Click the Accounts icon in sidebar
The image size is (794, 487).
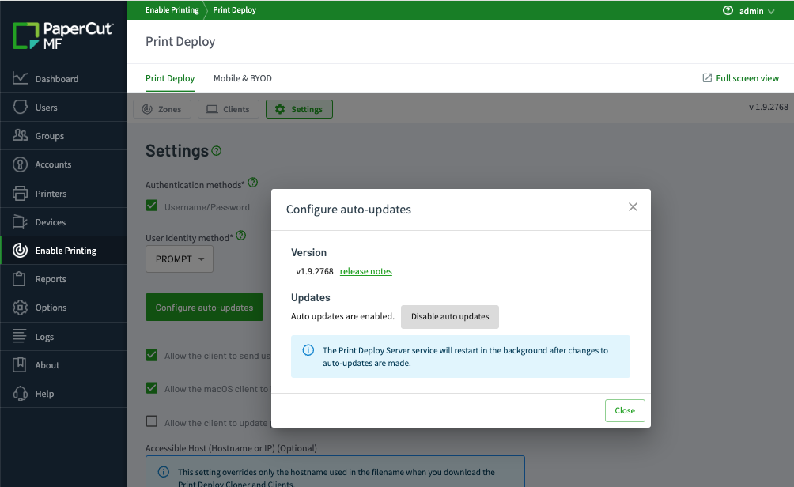20,164
